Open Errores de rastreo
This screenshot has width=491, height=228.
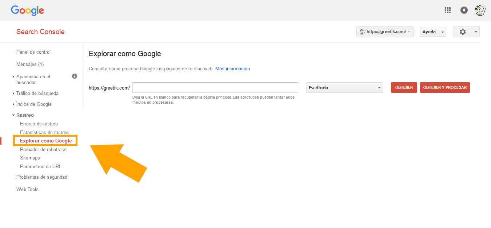coord(39,124)
